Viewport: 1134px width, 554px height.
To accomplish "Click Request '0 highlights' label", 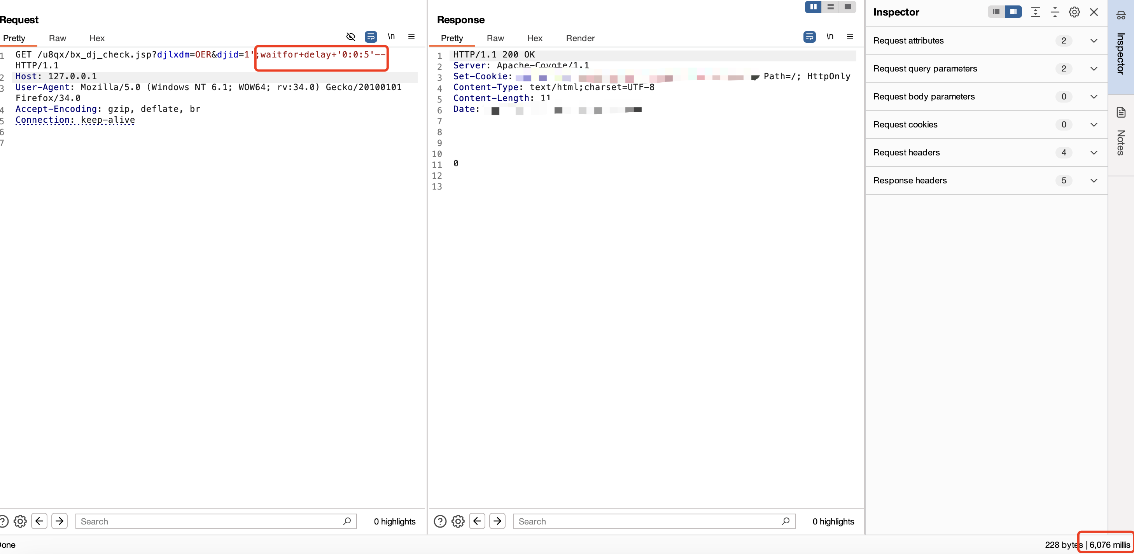I will [x=394, y=521].
